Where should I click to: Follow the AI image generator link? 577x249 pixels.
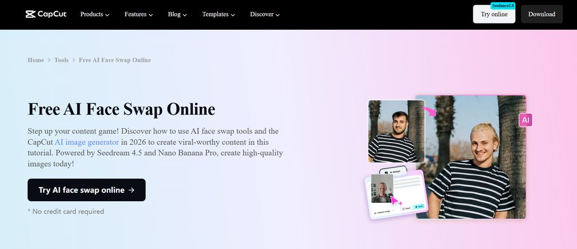[x=87, y=142]
